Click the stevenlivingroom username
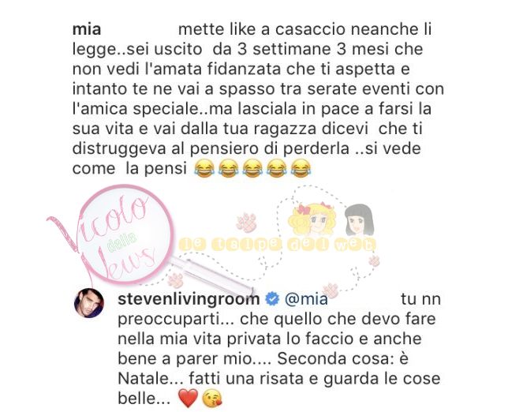The image size is (523, 412). (x=189, y=299)
